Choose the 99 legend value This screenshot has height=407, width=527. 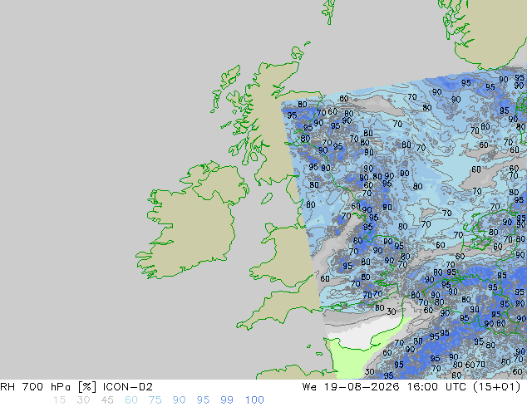[x=227, y=400]
